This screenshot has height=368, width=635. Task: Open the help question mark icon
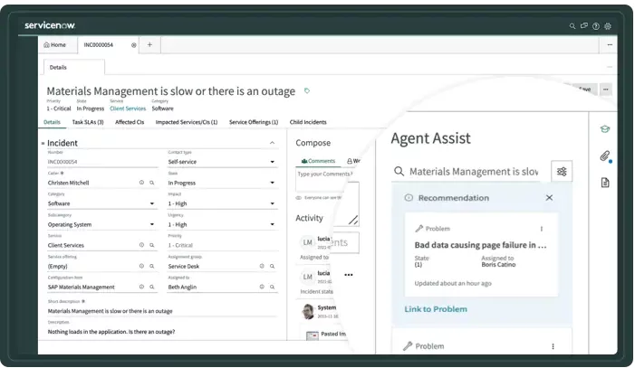point(596,26)
